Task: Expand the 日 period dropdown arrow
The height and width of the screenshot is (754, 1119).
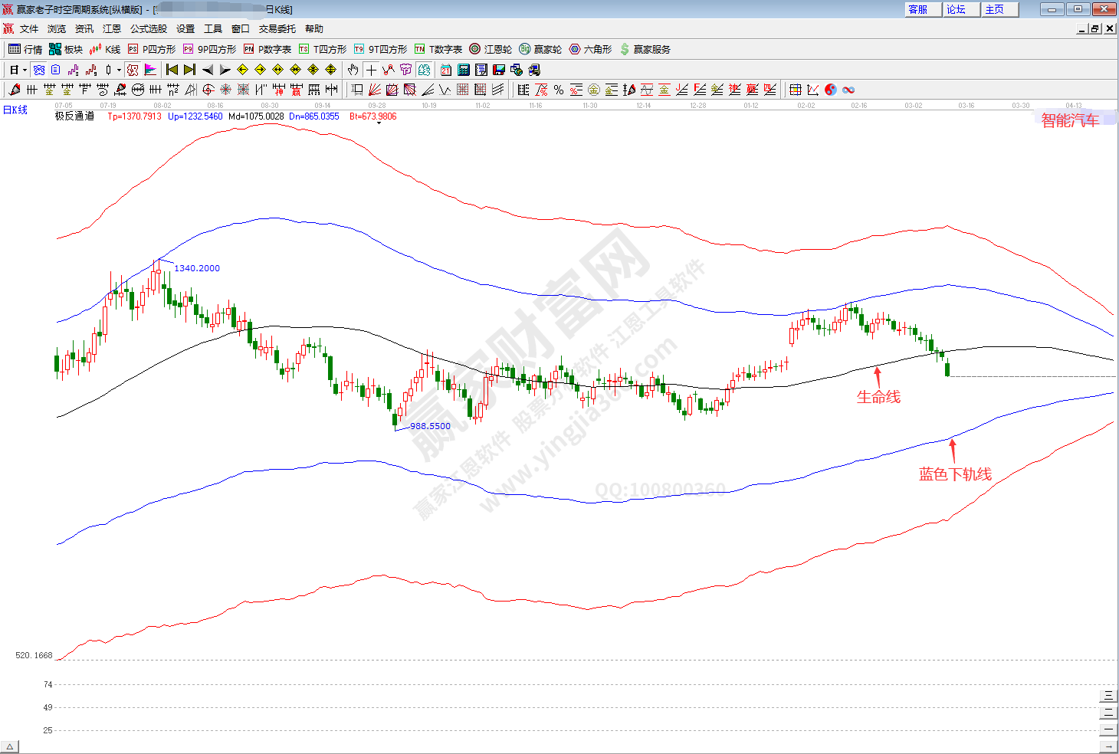Action: click(x=25, y=70)
